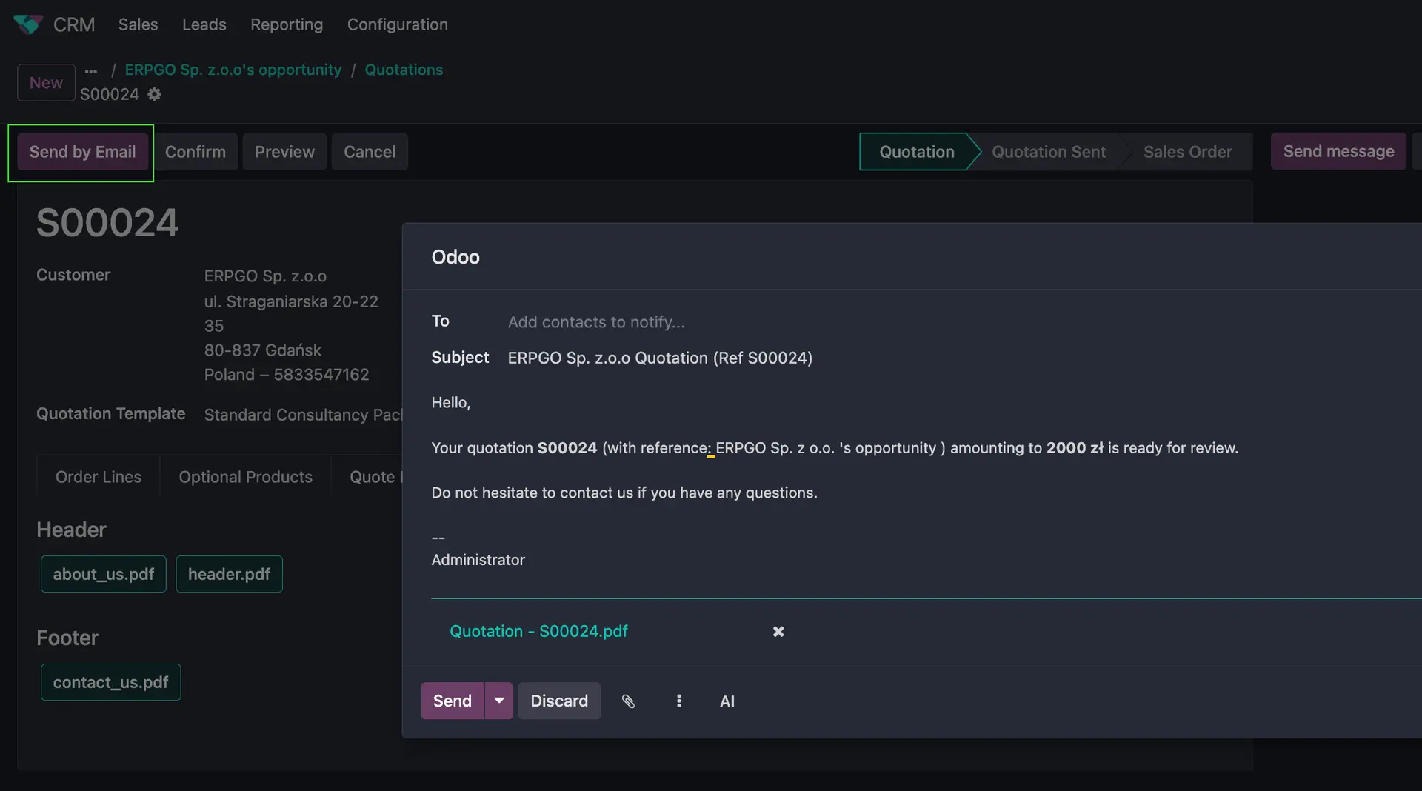Open the Configuration menu
The height and width of the screenshot is (791, 1422).
(397, 24)
